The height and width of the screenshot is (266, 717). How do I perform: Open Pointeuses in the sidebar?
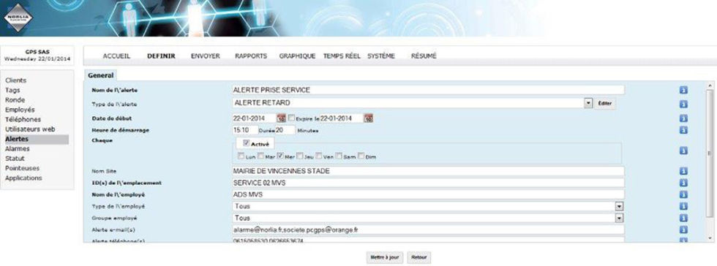pyautogui.click(x=22, y=168)
